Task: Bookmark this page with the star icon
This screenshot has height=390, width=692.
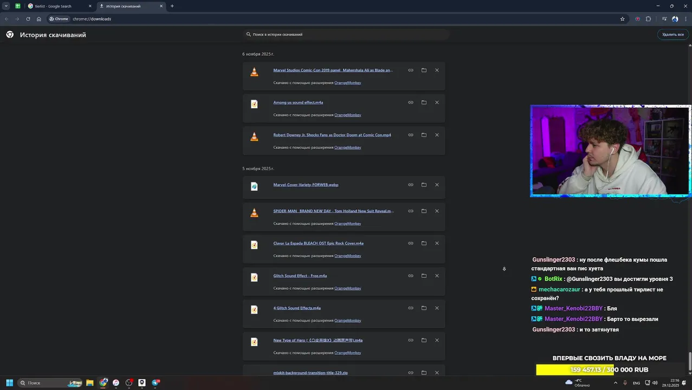Action: pos(623,19)
